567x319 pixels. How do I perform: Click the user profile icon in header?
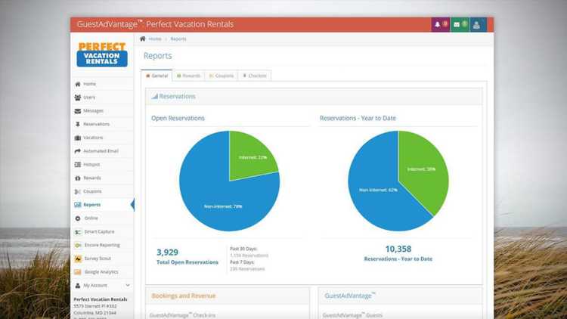tap(477, 24)
